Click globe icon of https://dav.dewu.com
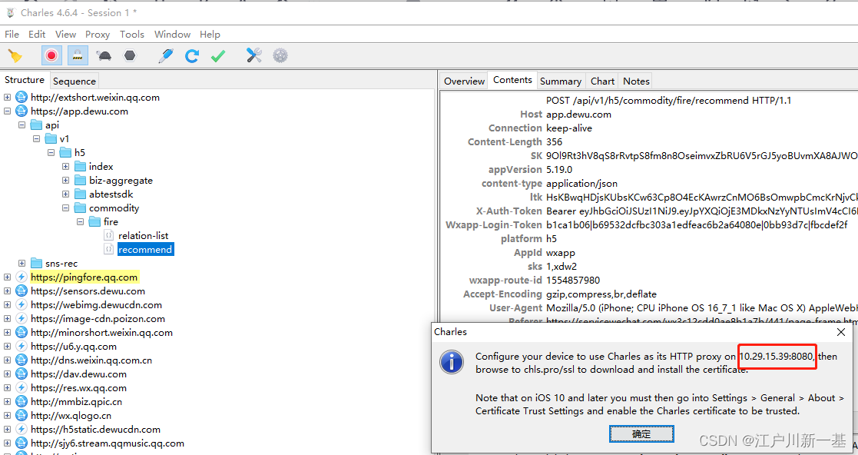 [x=22, y=374]
